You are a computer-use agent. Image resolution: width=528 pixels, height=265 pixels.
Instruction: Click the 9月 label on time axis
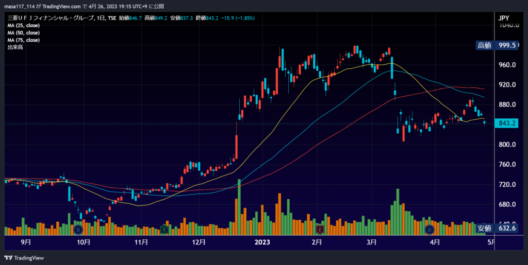point(26,241)
